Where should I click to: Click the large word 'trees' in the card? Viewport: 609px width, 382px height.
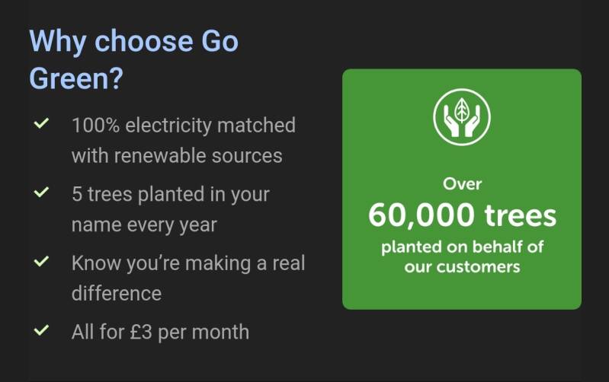521,216
